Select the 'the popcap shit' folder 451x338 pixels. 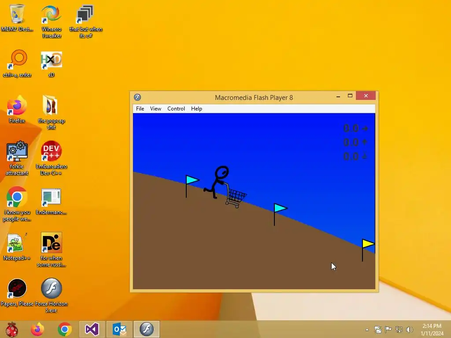[51, 113]
